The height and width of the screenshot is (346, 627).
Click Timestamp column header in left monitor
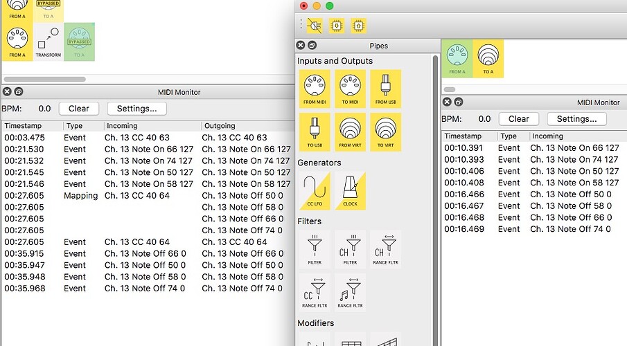pos(33,126)
